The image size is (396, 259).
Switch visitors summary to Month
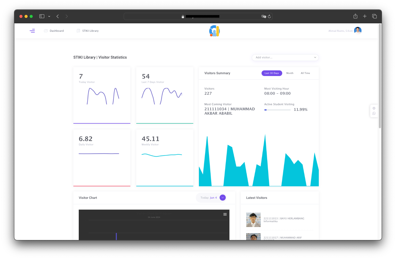pos(290,73)
